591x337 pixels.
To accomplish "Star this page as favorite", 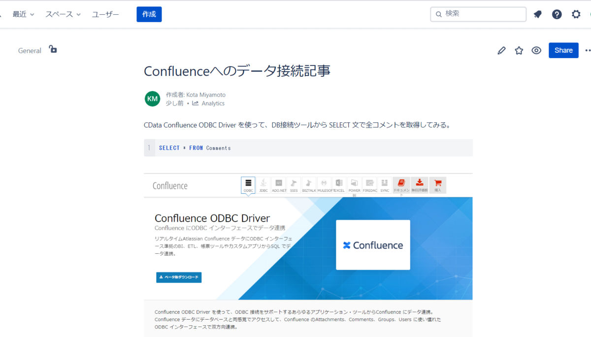I will 519,50.
